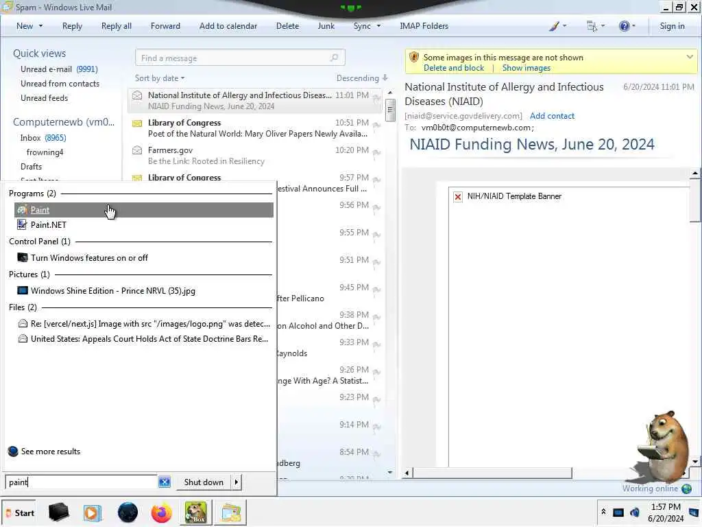Clear the paint search text
This screenshot has height=527, width=702.
tap(165, 482)
